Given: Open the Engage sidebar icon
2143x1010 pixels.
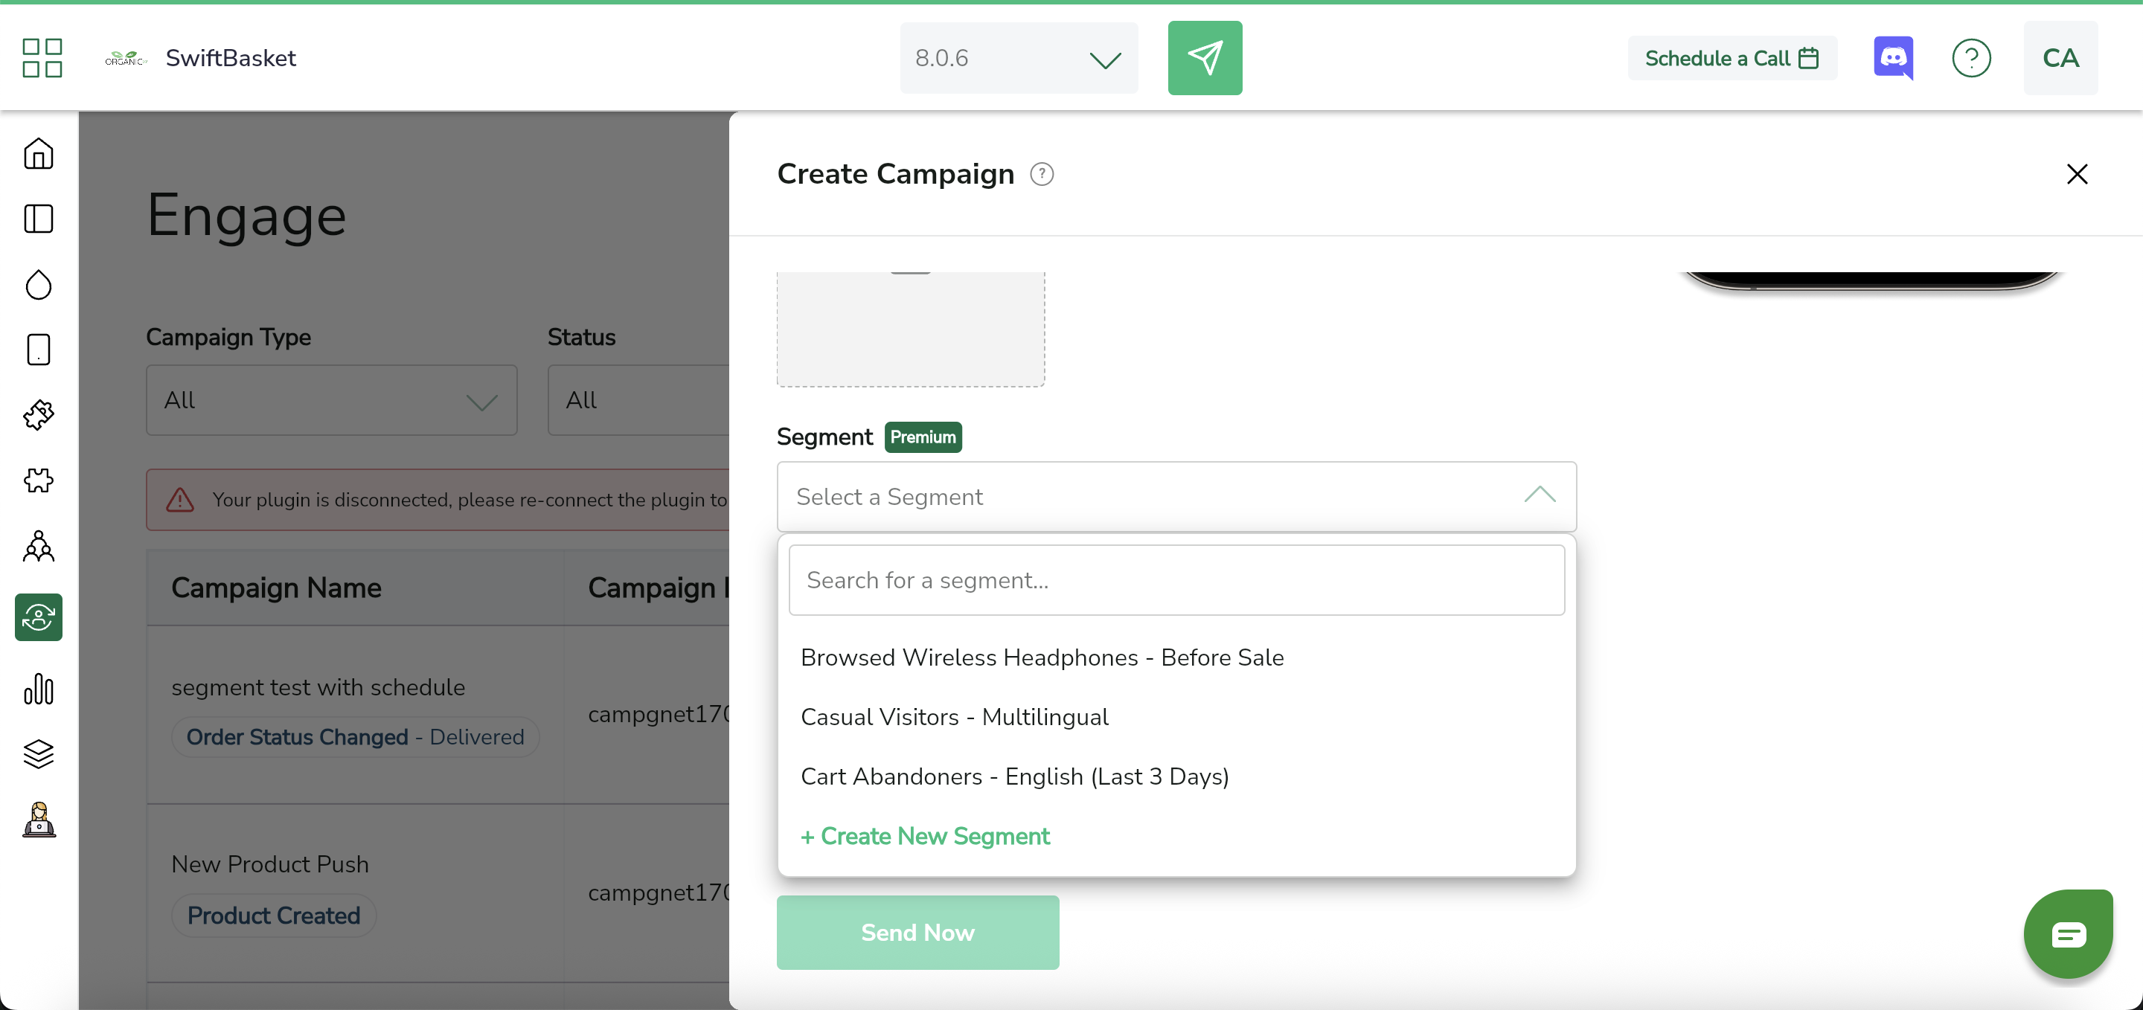Looking at the screenshot, I should tap(38, 617).
